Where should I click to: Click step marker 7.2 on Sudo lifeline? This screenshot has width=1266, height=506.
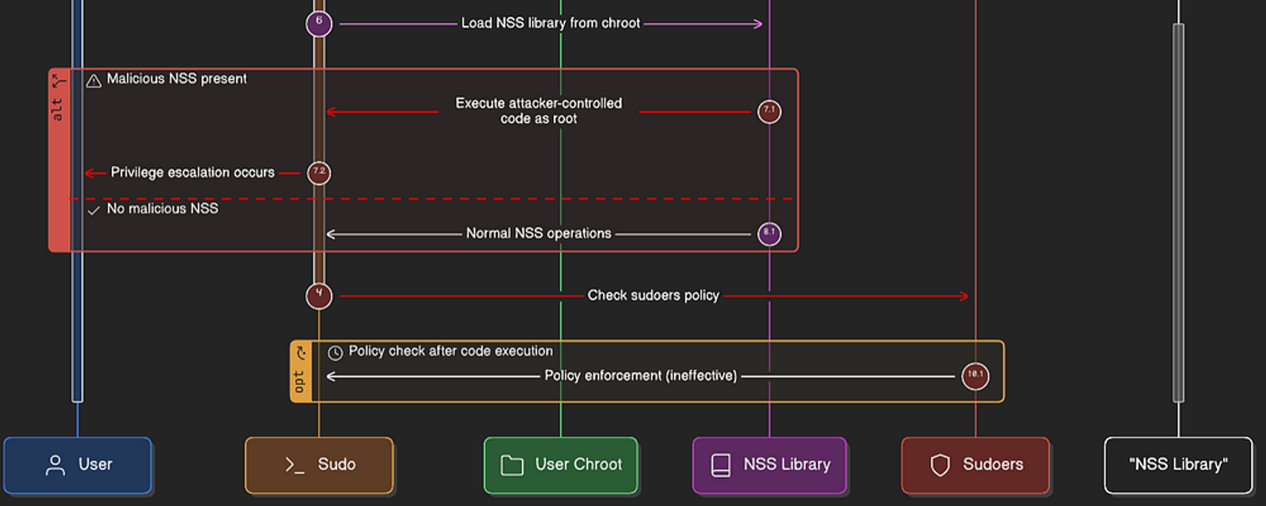319,172
